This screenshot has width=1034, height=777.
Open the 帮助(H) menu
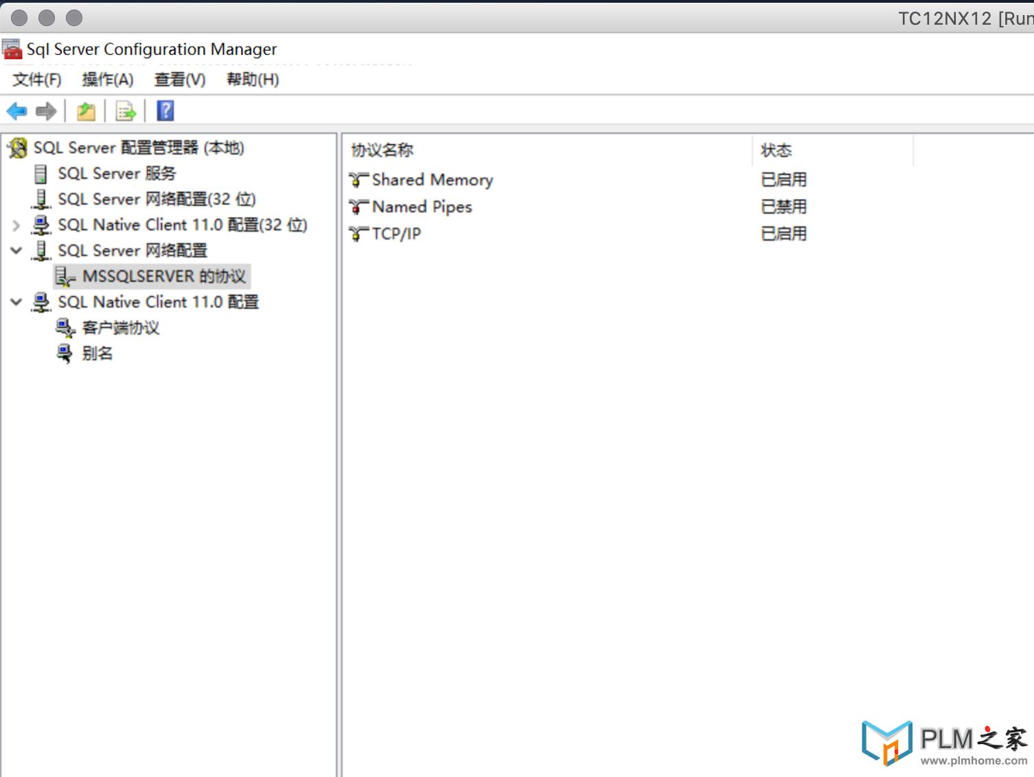(x=253, y=80)
